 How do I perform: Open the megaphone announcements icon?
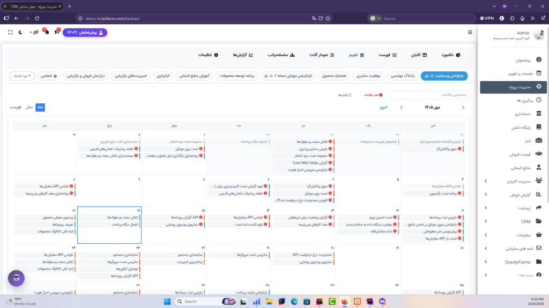point(57,33)
